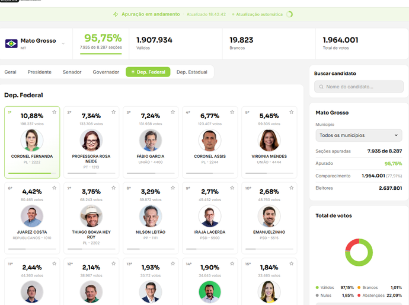This screenshot has width=409, height=305.
Task: Click the Atualizado 18:42:42 timestamp
Action: tap(206, 14)
